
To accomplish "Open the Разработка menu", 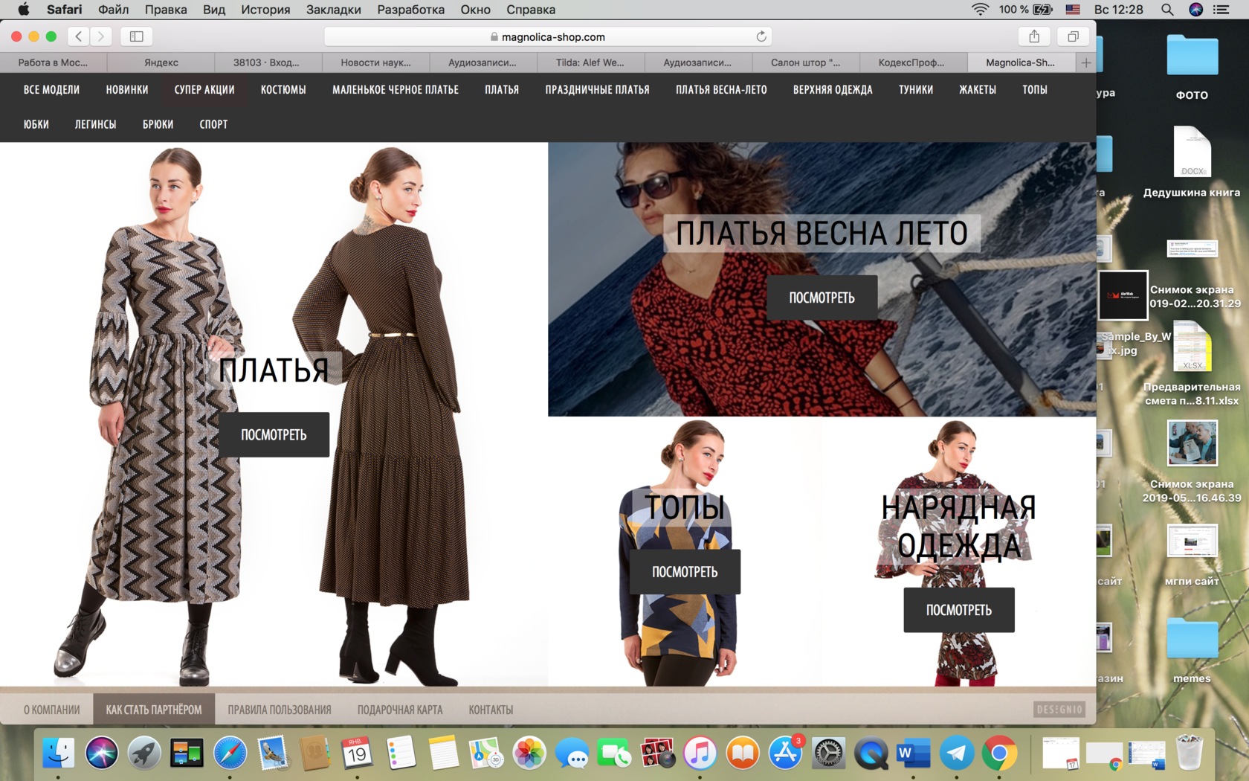I will click(x=411, y=10).
